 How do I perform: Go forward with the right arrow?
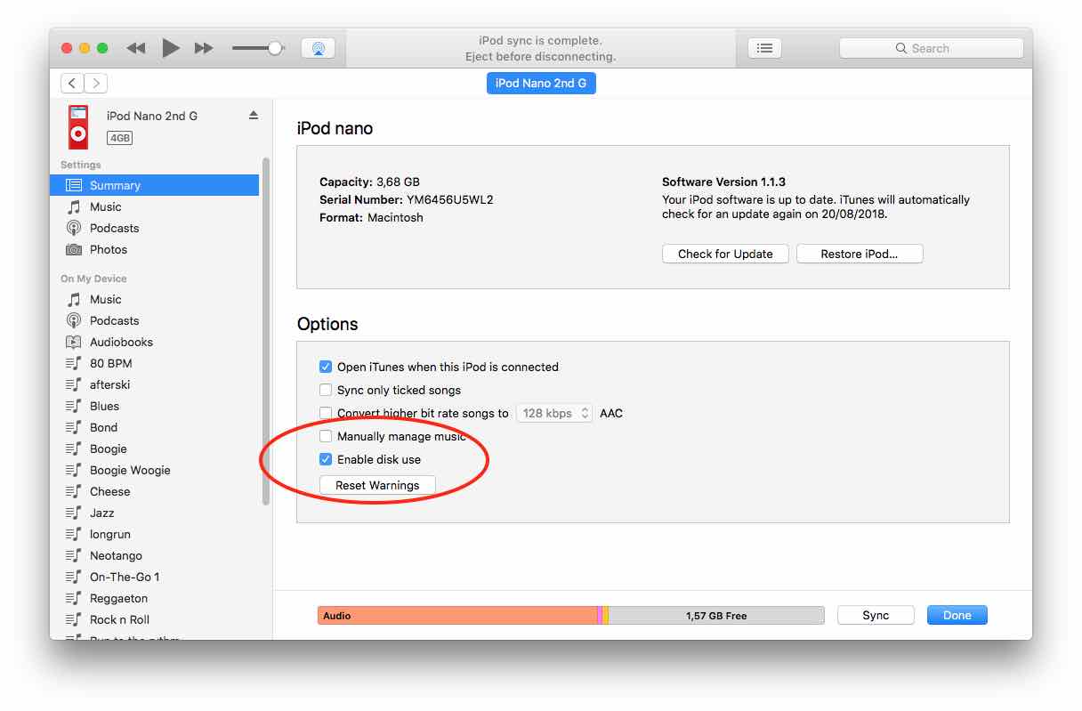pos(95,84)
